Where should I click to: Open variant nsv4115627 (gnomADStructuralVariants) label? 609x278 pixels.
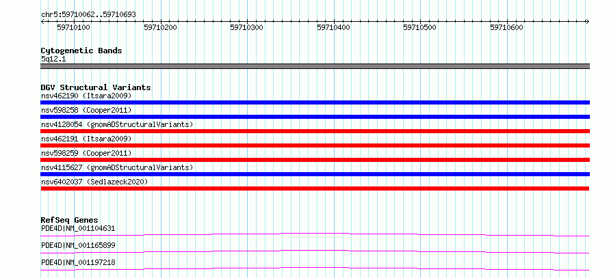tap(117, 167)
